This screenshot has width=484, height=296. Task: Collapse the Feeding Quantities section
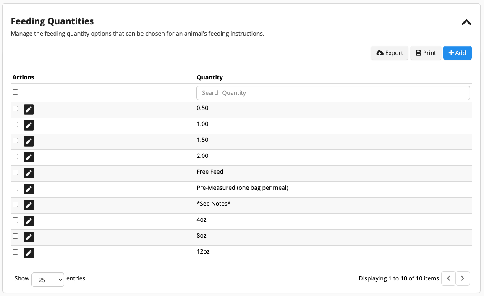(466, 22)
